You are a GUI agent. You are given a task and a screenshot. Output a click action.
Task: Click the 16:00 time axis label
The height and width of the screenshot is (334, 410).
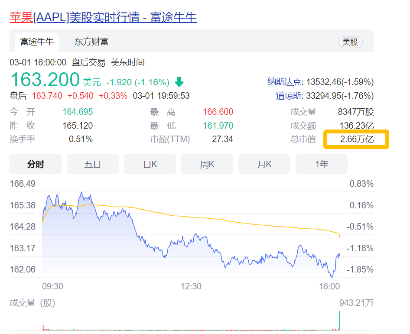coord(329,286)
